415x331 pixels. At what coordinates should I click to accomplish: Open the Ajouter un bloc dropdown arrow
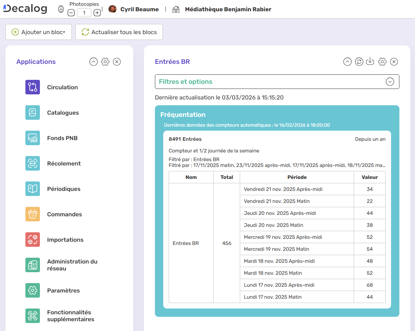[65, 32]
